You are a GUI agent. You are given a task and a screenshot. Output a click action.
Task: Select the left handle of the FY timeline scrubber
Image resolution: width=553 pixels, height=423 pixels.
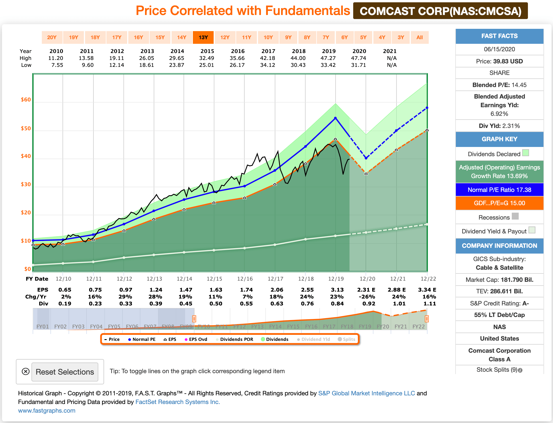(x=194, y=319)
